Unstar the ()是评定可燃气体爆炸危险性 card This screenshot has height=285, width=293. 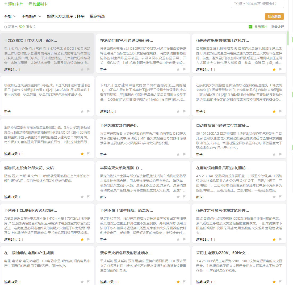click(274, 239)
